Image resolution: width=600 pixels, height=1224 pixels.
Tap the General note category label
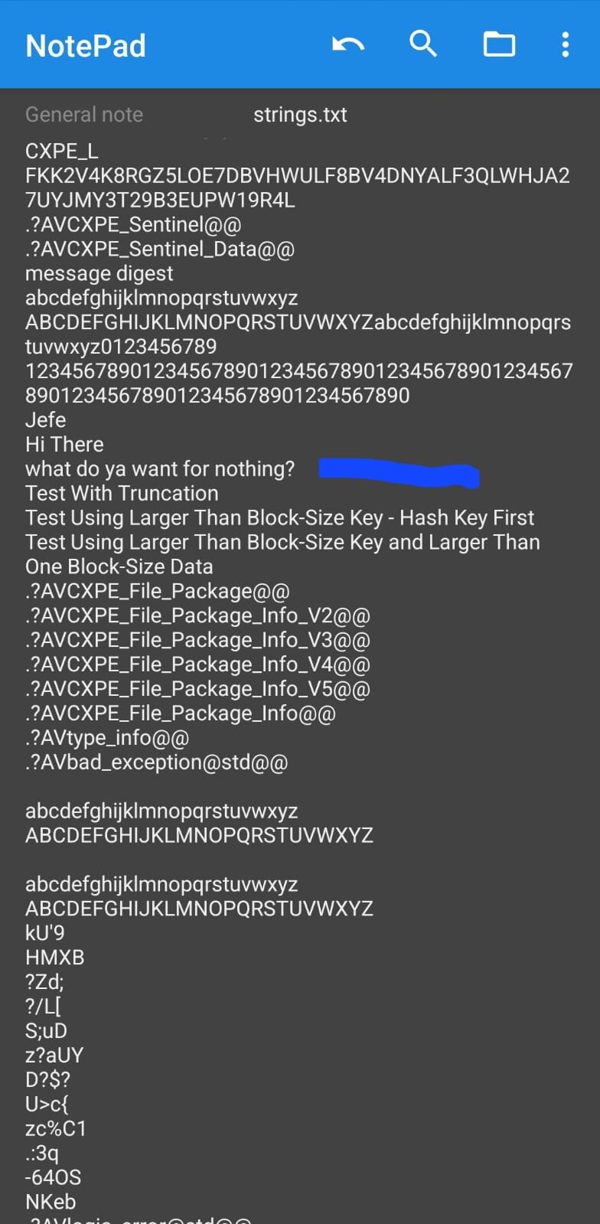click(x=84, y=115)
